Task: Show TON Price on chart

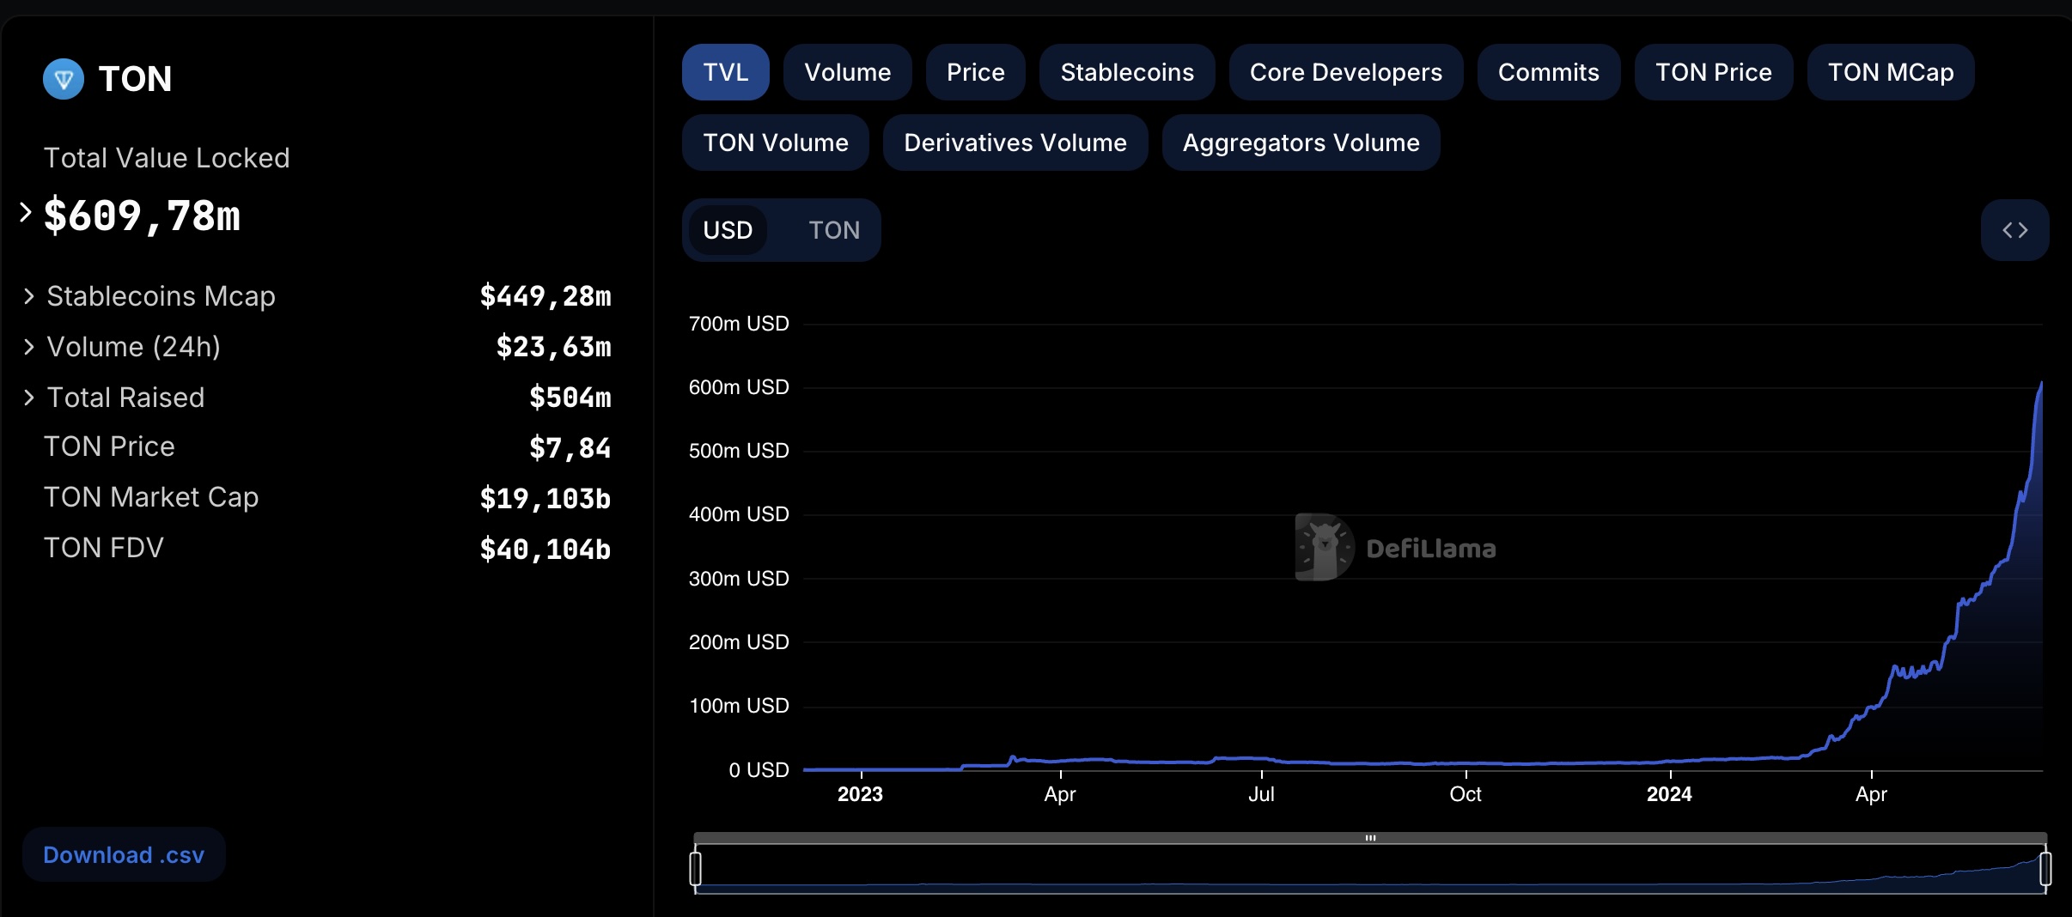Action: pos(1713,72)
